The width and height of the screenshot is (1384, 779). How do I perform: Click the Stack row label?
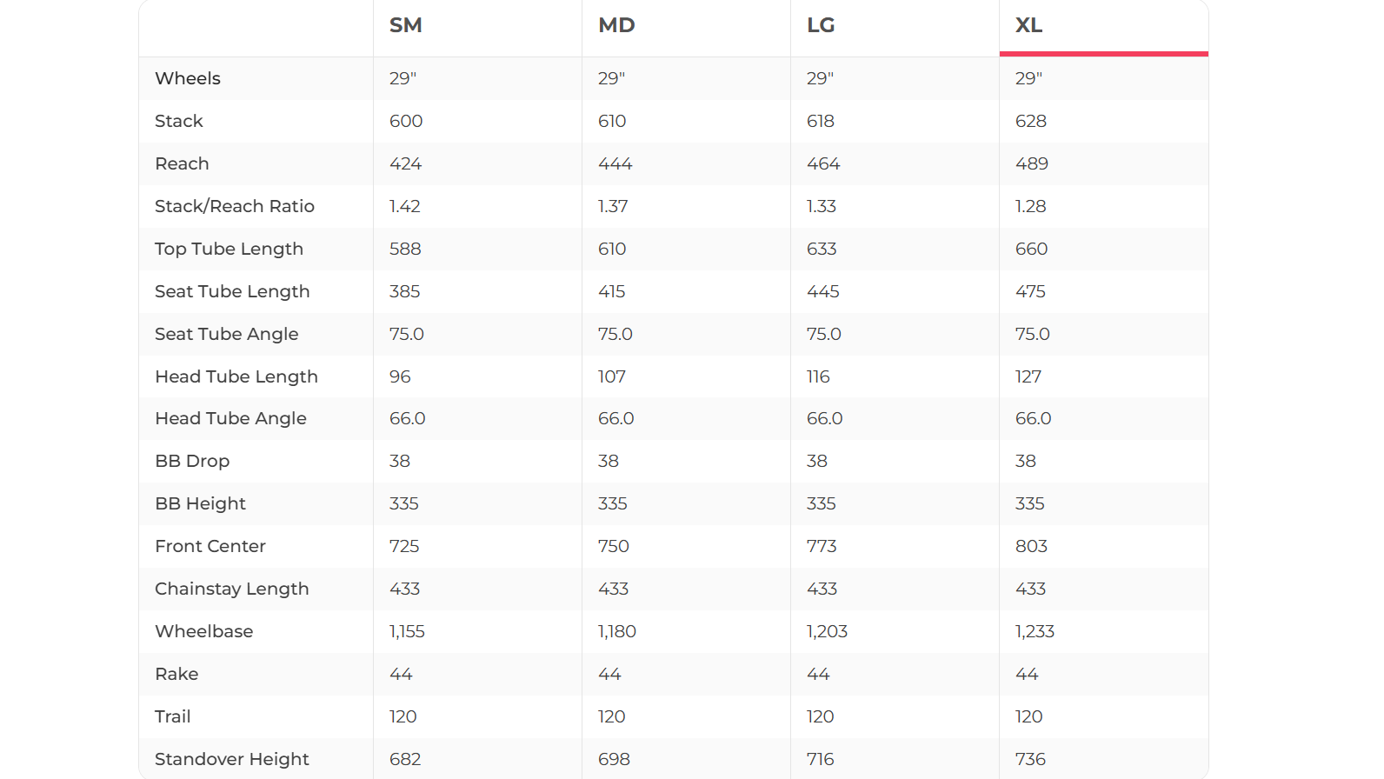pos(179,121)
